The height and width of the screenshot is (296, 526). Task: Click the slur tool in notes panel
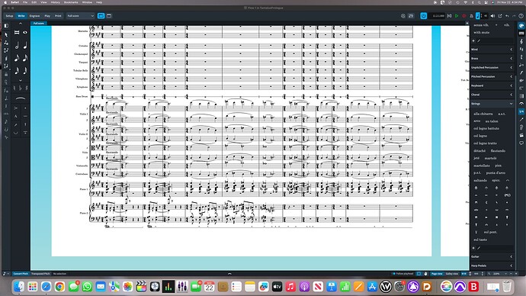coord(21,98)
